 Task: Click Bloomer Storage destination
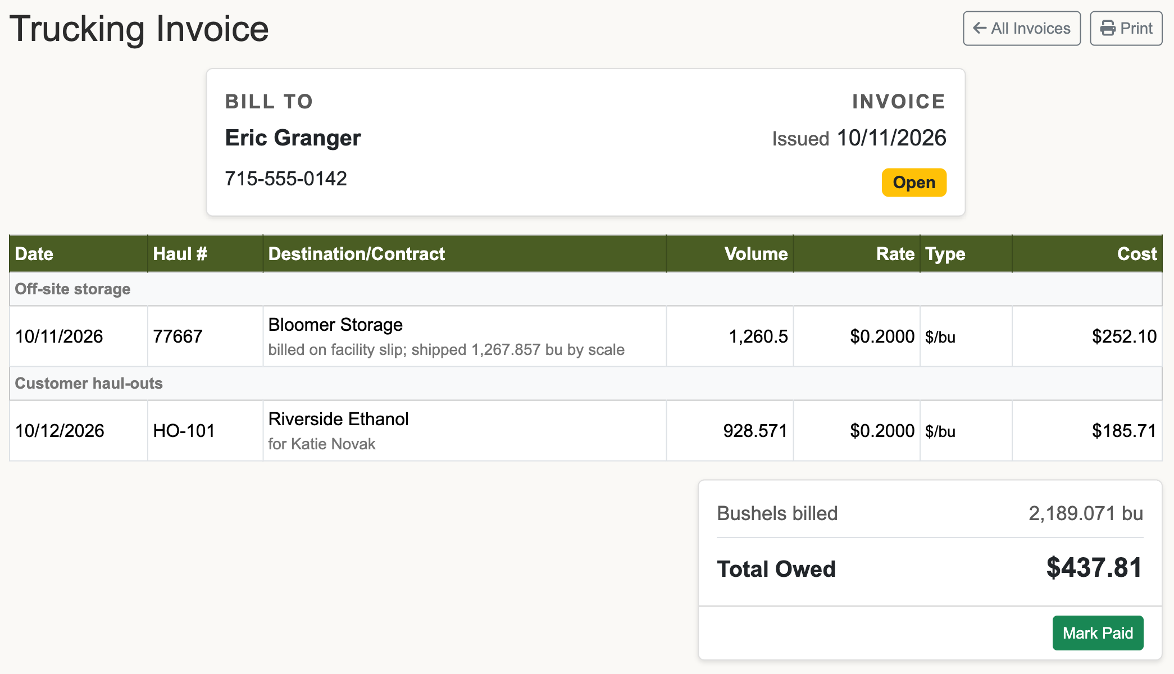tap(335, 325)
